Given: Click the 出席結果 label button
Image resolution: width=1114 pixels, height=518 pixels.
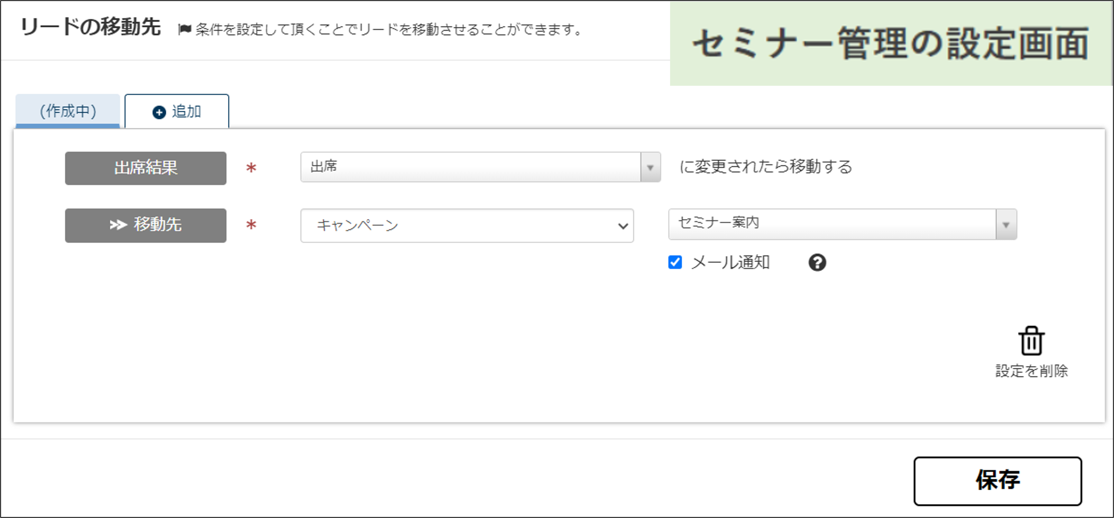Looking at the screenshot, I should 146,168.
